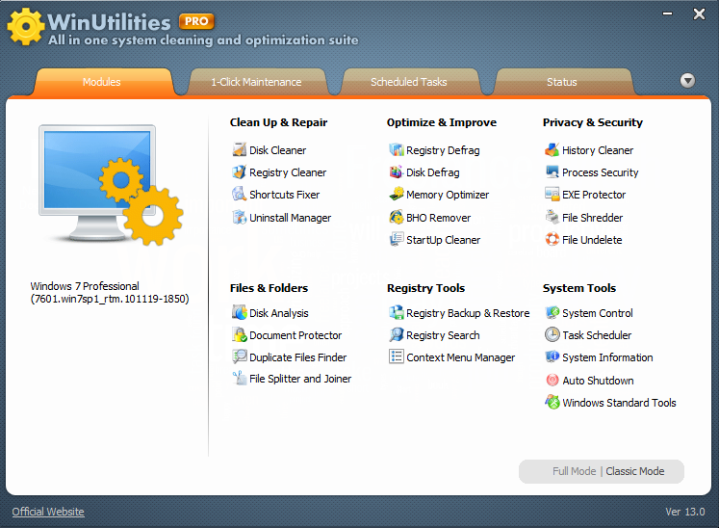Screen dimensions: 719x528
Task: Launch File Shredder icon
Action: tap(552, 217)
